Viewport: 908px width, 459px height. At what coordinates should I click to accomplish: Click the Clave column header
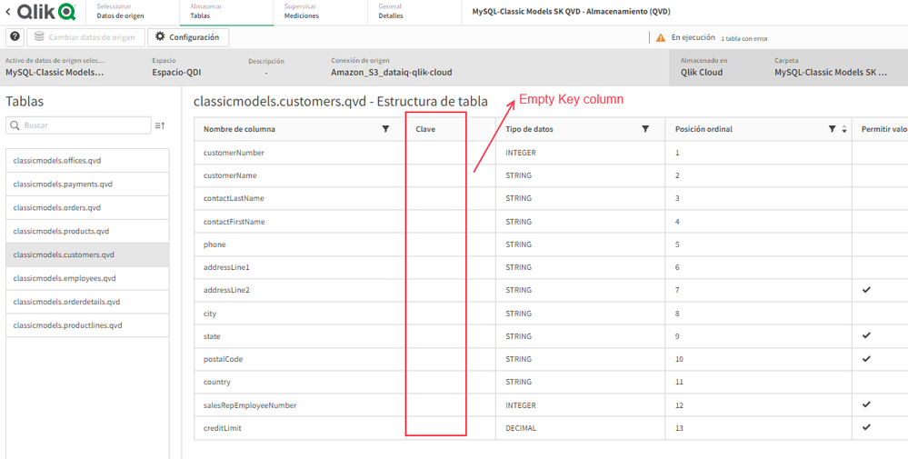click(x=425, y=129)
